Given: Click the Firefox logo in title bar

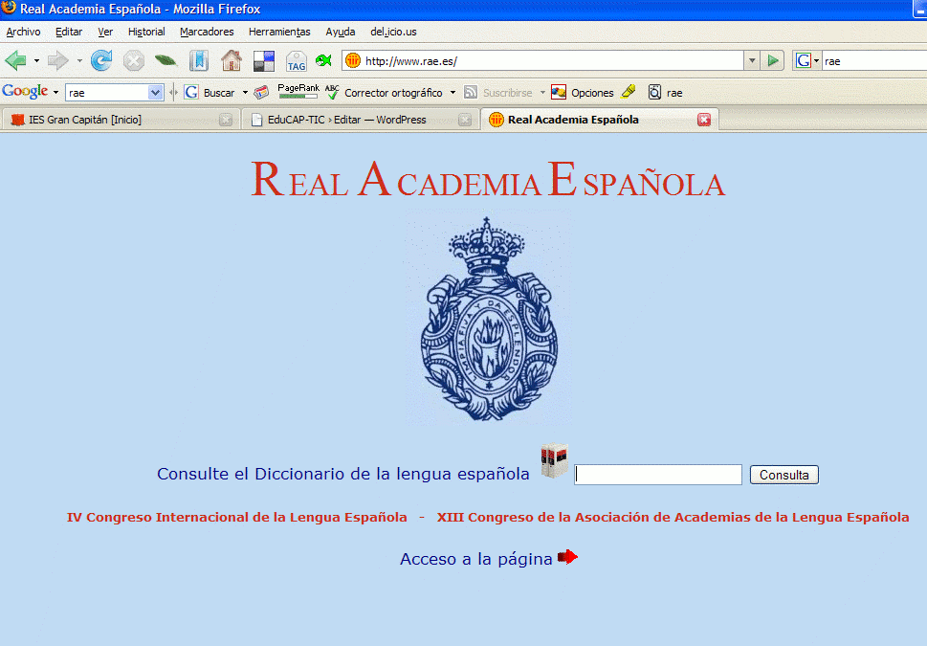Looking at the screenshot, I should [9, 8].
